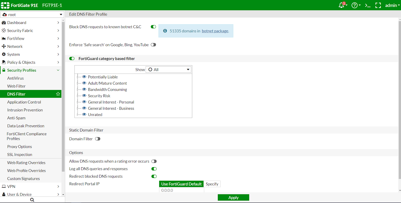Click eye icon for Unrated category
Image resolution: width=401 pixels, height=203 pixels.
click(84, 114)
